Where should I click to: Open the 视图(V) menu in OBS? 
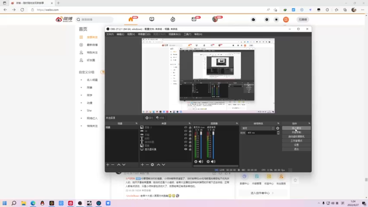(131, 34)
